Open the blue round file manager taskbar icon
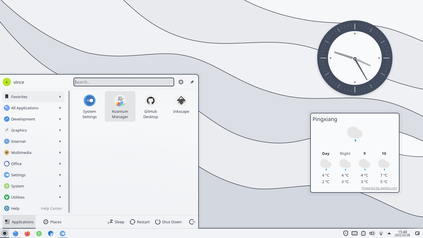Image resolution: width=423 pixels, height=238 pixels. 16,233
